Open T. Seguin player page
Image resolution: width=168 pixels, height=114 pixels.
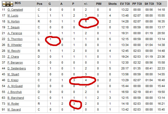13,27
